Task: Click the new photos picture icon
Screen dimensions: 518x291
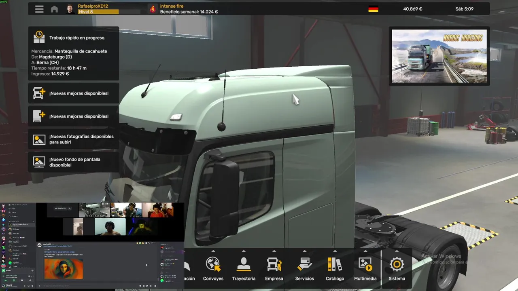Action: pos(39,139)
